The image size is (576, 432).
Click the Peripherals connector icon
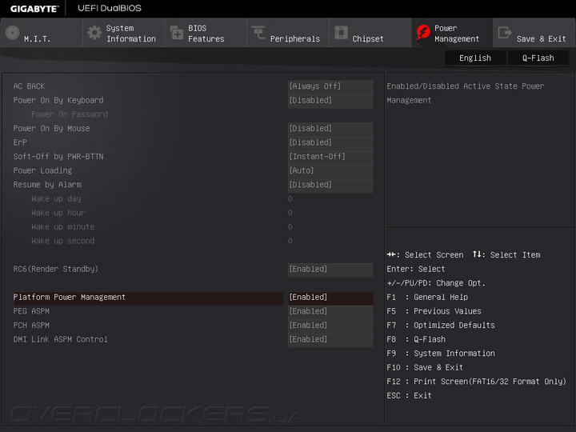pyautogui.click(x=258, y=32)
